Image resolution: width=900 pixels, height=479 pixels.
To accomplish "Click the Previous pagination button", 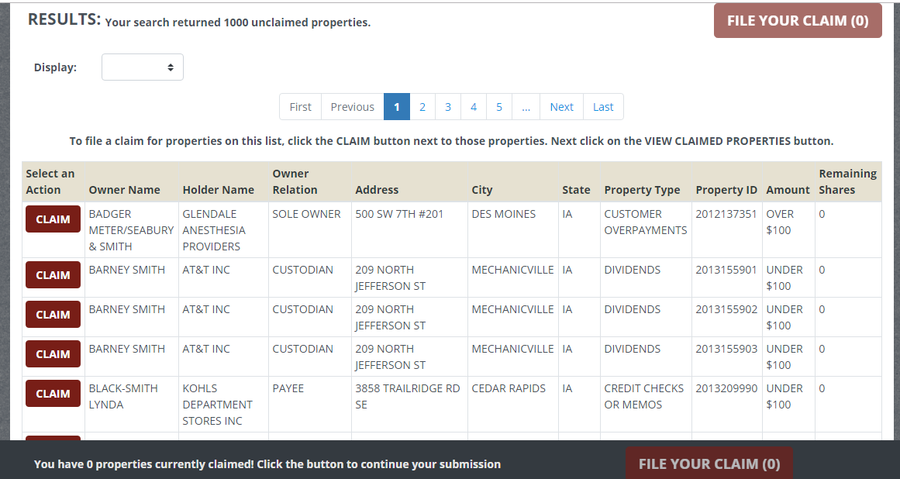I will (x=352, y=106).
